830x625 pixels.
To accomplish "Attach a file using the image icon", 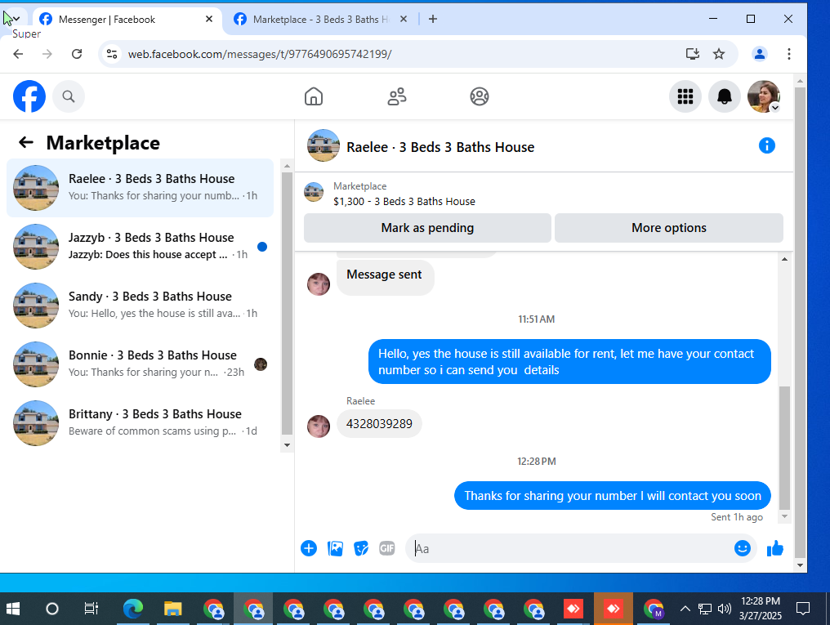I will click(335, 548).
